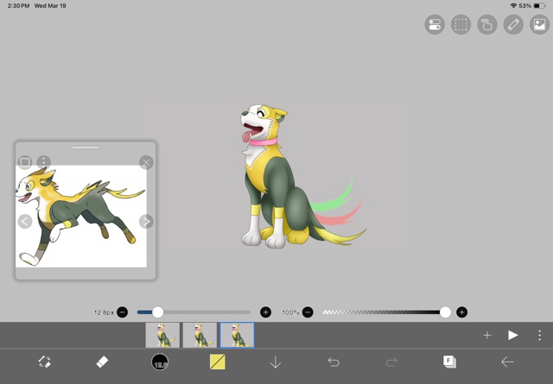Open the ruler tool
Viewport: 553px width, 384px height.
[513, 25]
